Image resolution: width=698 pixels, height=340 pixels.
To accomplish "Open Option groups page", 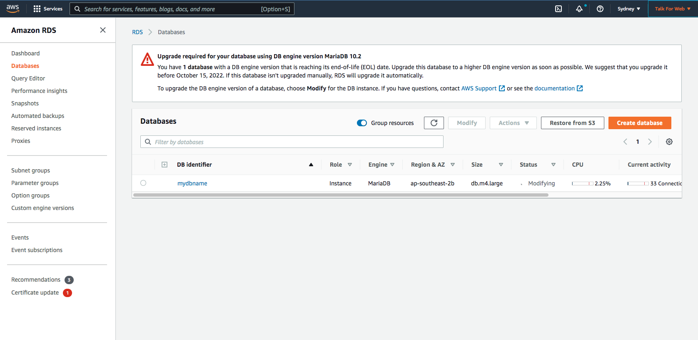I will (x=30, y=195).
